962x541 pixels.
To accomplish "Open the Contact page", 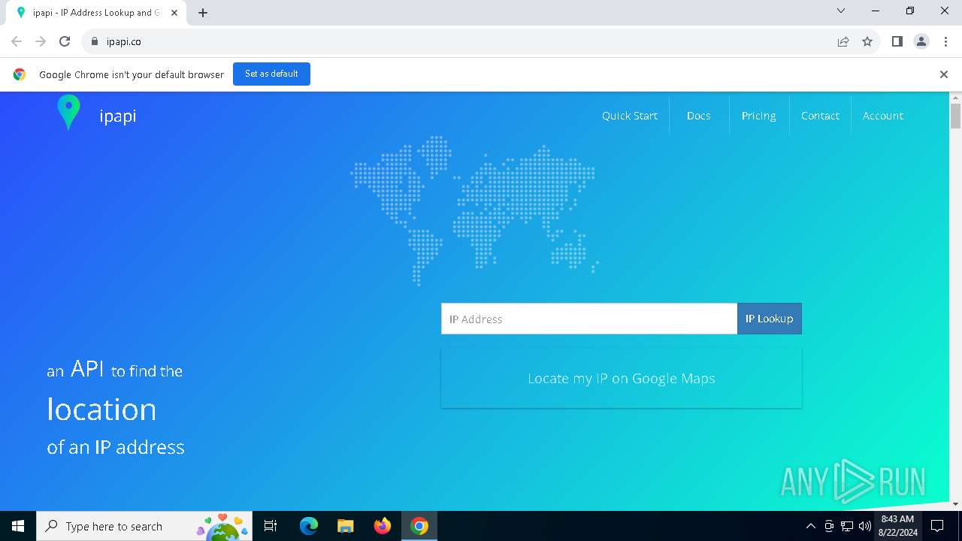I will [820, 116].
